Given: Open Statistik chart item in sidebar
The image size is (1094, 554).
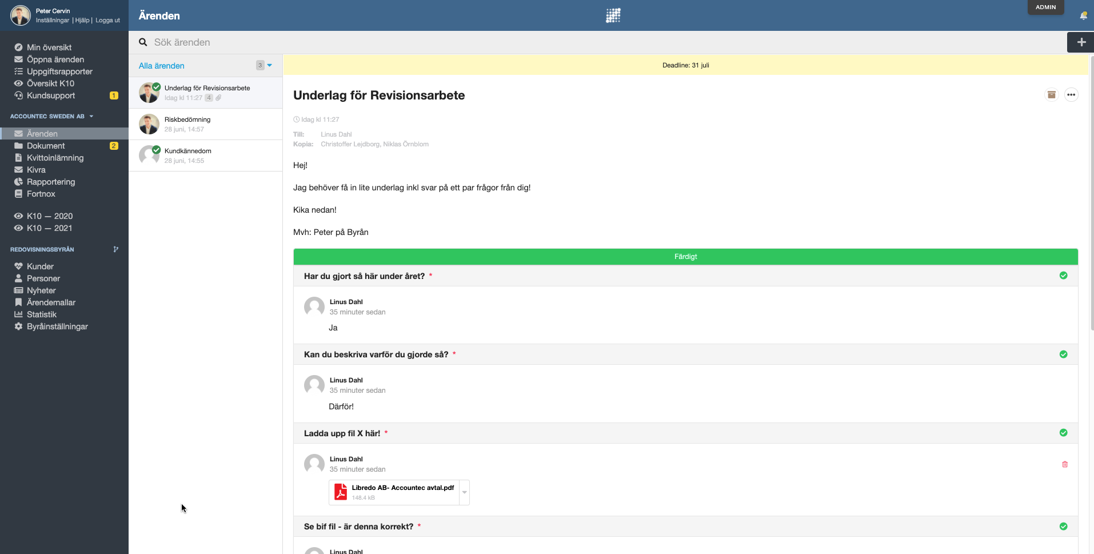Looking at the screenshot, I should (41, 314).
